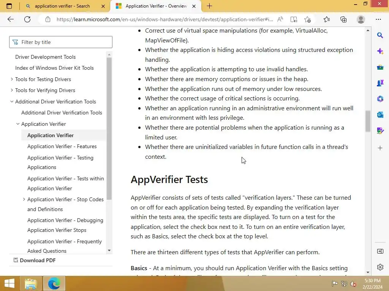
Task: Open Application Verifier - Testing Applications
Action: point(60,162)
